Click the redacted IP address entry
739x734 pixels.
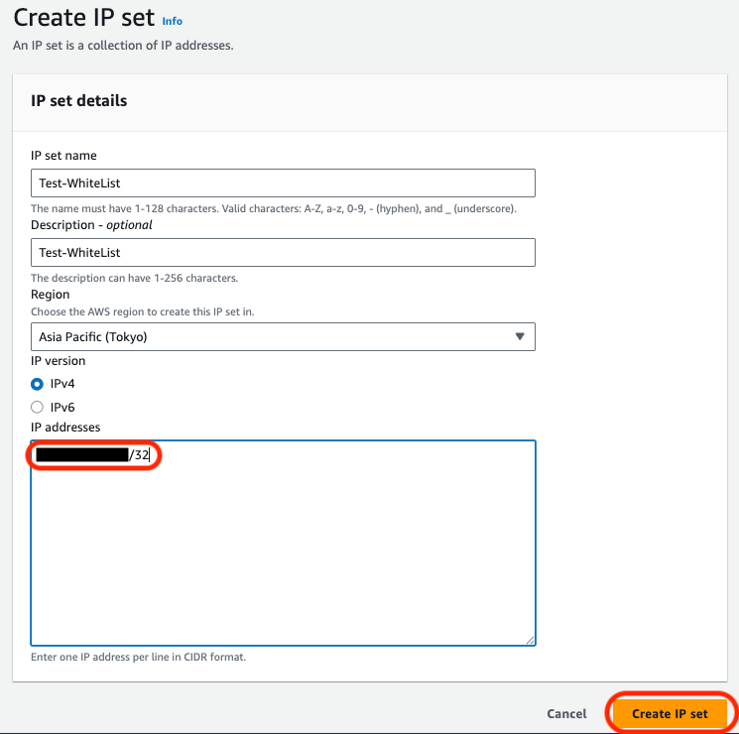pyautogui.click(x=81, y=455)
